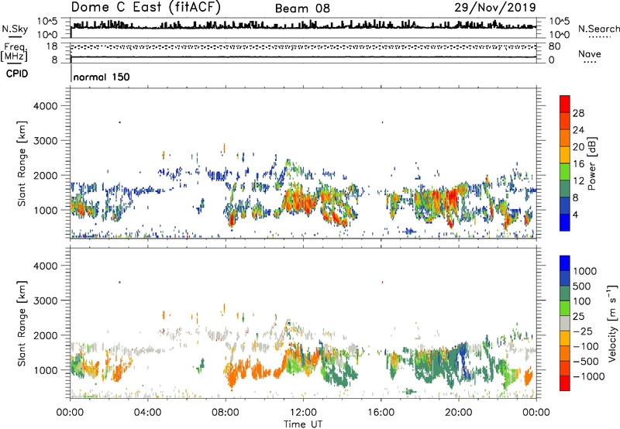Click the 'Dome C East (fitACF)' title
Screen dimensions: 620x429
pos(146,8)
